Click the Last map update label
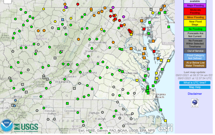The height and width of the screenshot is (135, 215). [195, 72]
